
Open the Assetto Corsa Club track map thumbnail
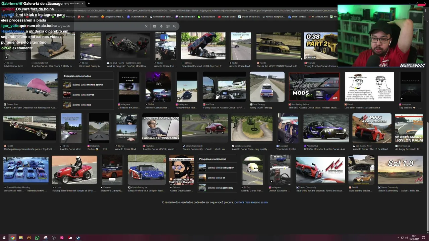coord(252,128)
